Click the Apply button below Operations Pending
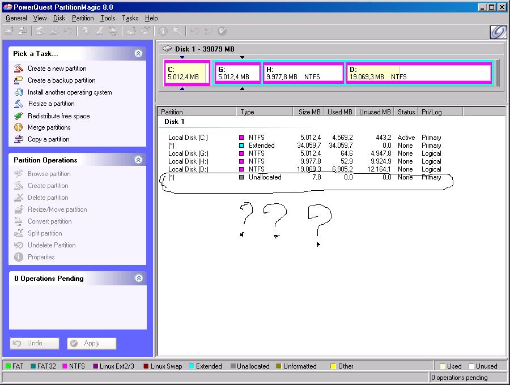This screenshot has width=510, height=385. [x=92, y=344]
